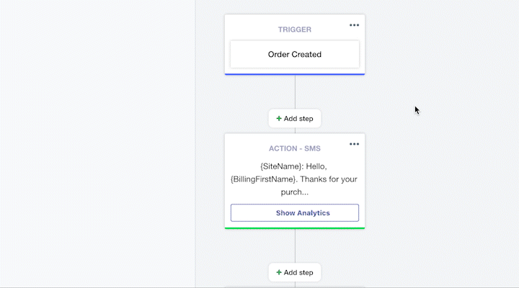Click the {SiteName} placeholder in SMS text
The height and width of the screenshot is (288, 519).
(281, 166)
